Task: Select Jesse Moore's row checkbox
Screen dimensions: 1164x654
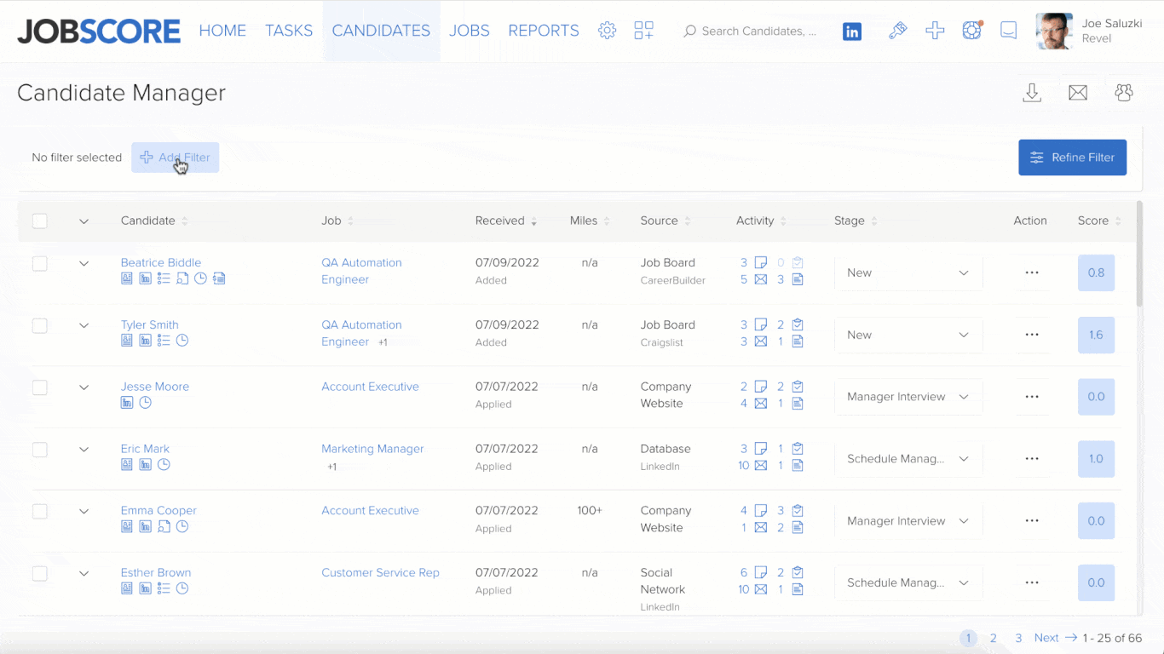Action: point(40,387)
